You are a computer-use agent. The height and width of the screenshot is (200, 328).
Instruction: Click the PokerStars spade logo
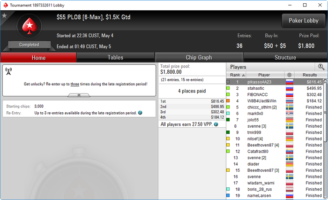coord(30,26)
